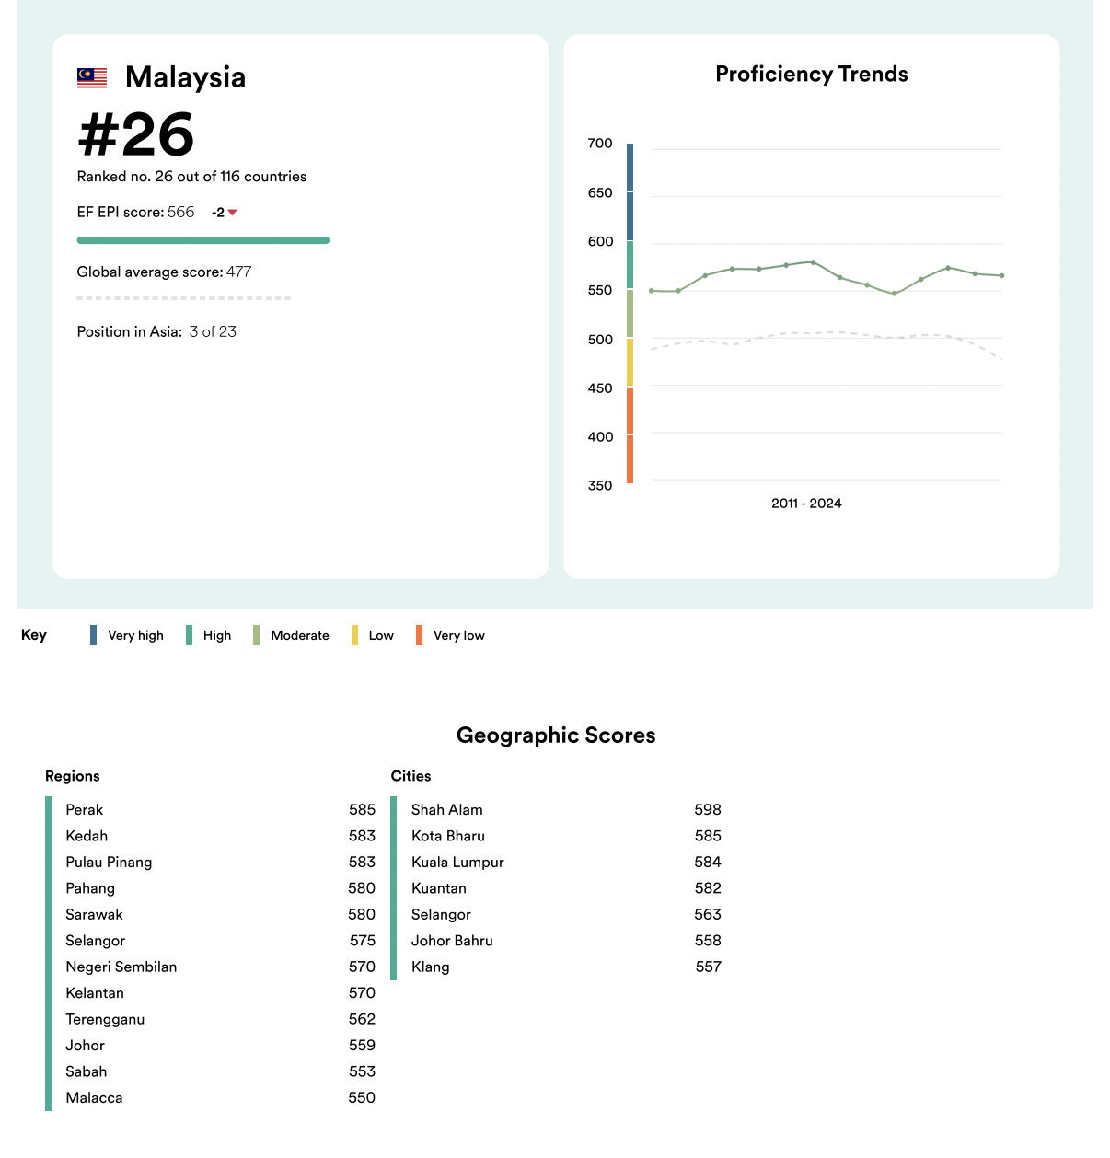Click the green High key swatch

click(x=189, y=635)
